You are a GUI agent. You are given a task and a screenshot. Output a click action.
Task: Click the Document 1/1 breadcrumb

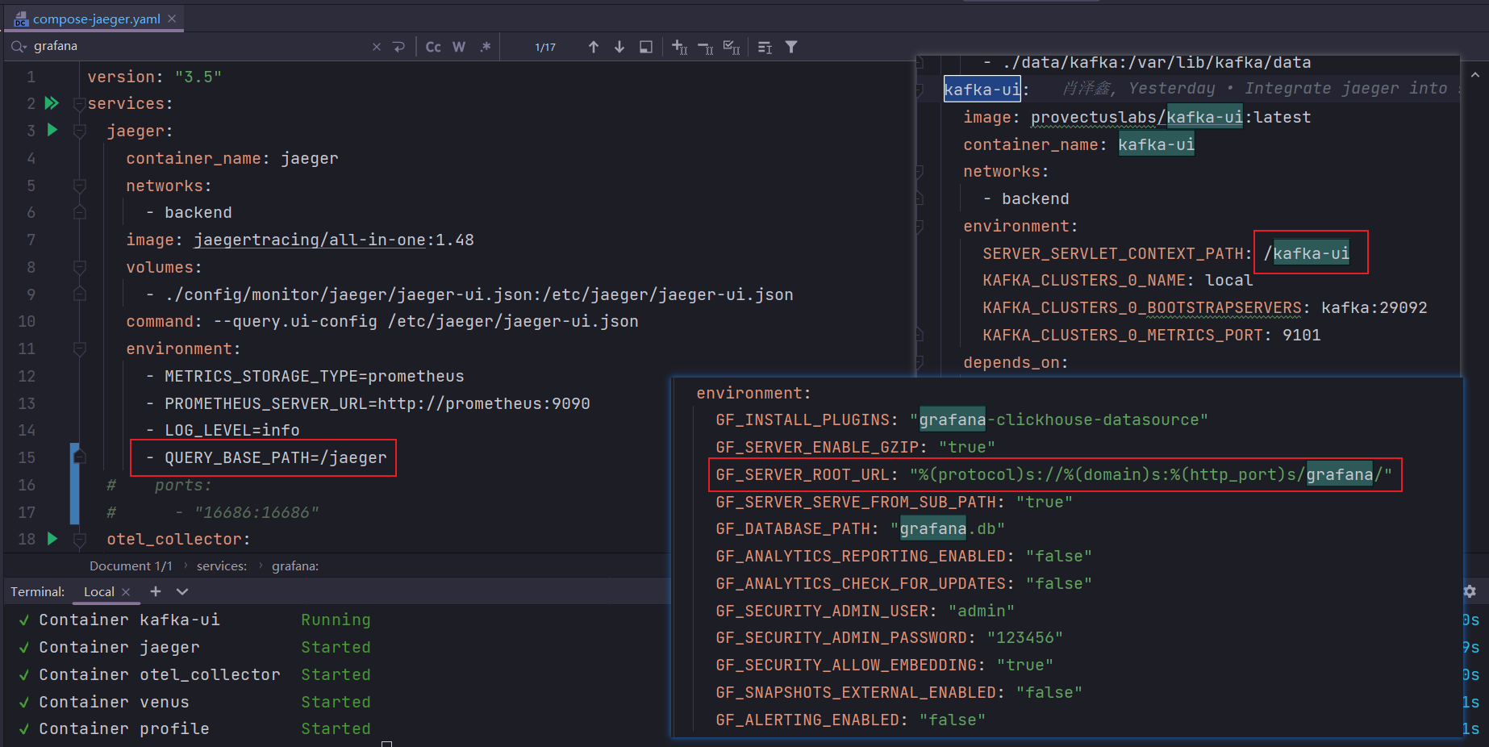[x=131, y=565]
